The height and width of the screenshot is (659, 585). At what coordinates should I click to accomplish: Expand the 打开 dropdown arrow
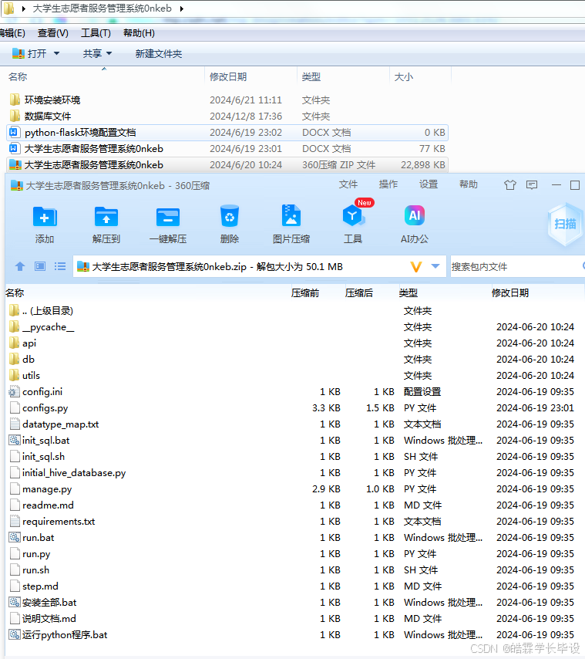[57, 54]
